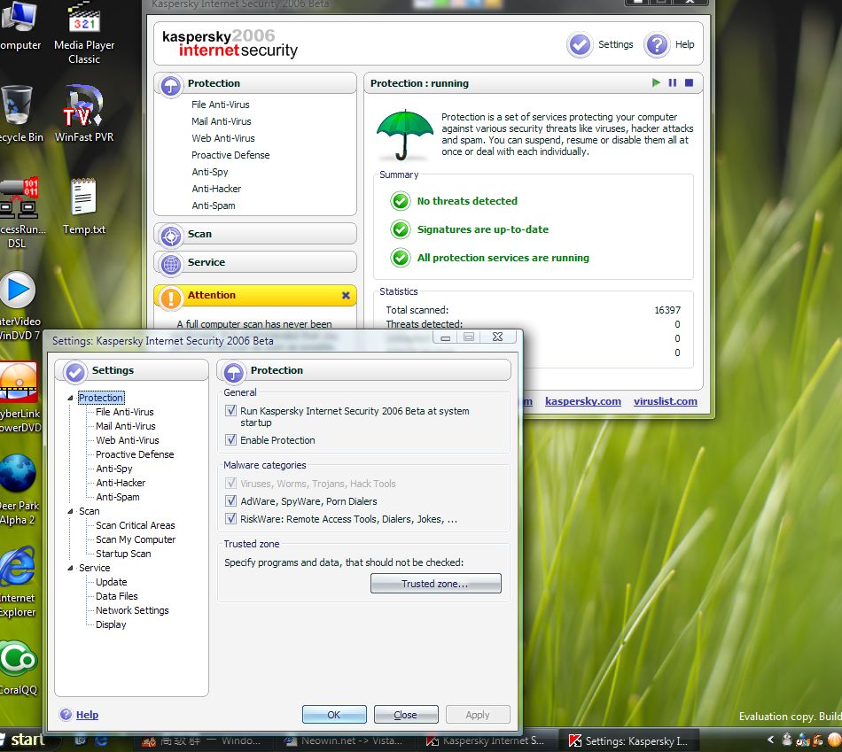Collapse the Scan tree node in Settings
Image resolution: width=842 pixels, height=752 pixels.
[70, 512]
